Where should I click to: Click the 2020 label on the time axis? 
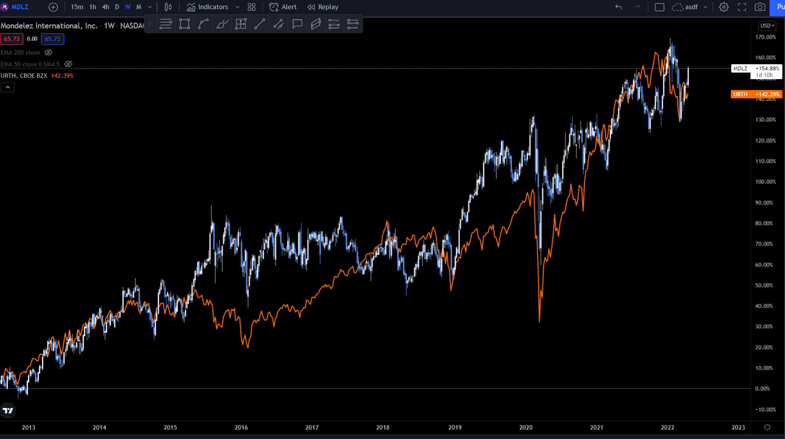526,428
